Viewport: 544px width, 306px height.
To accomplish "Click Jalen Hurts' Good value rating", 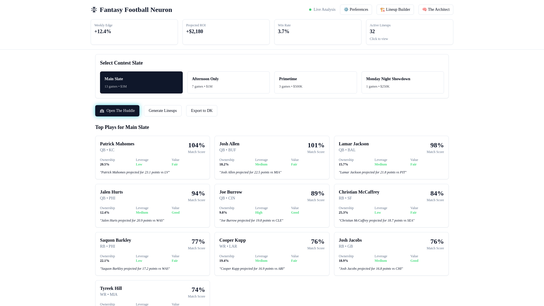I will [176, 212].
